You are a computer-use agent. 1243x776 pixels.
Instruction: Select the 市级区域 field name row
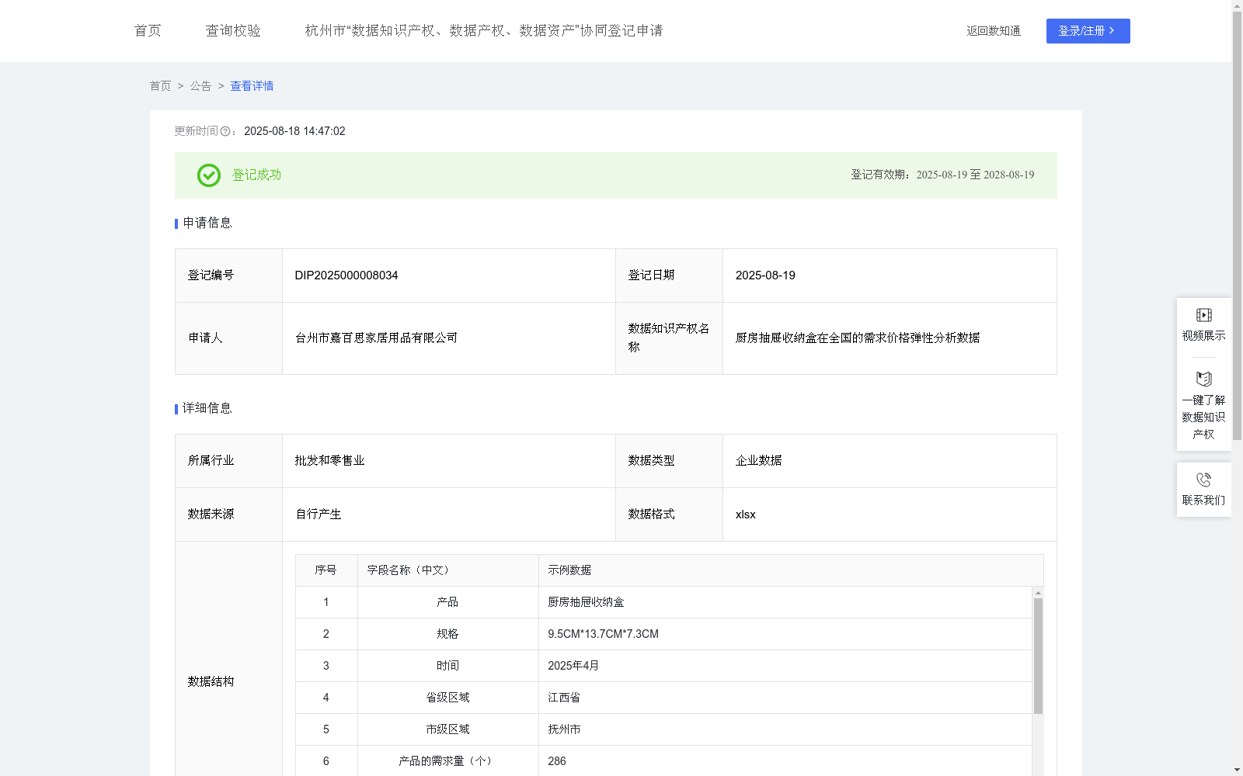(x=447, y=729)
